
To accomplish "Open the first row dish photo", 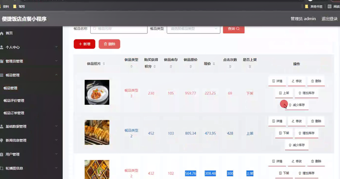I will tap(97, 92).
